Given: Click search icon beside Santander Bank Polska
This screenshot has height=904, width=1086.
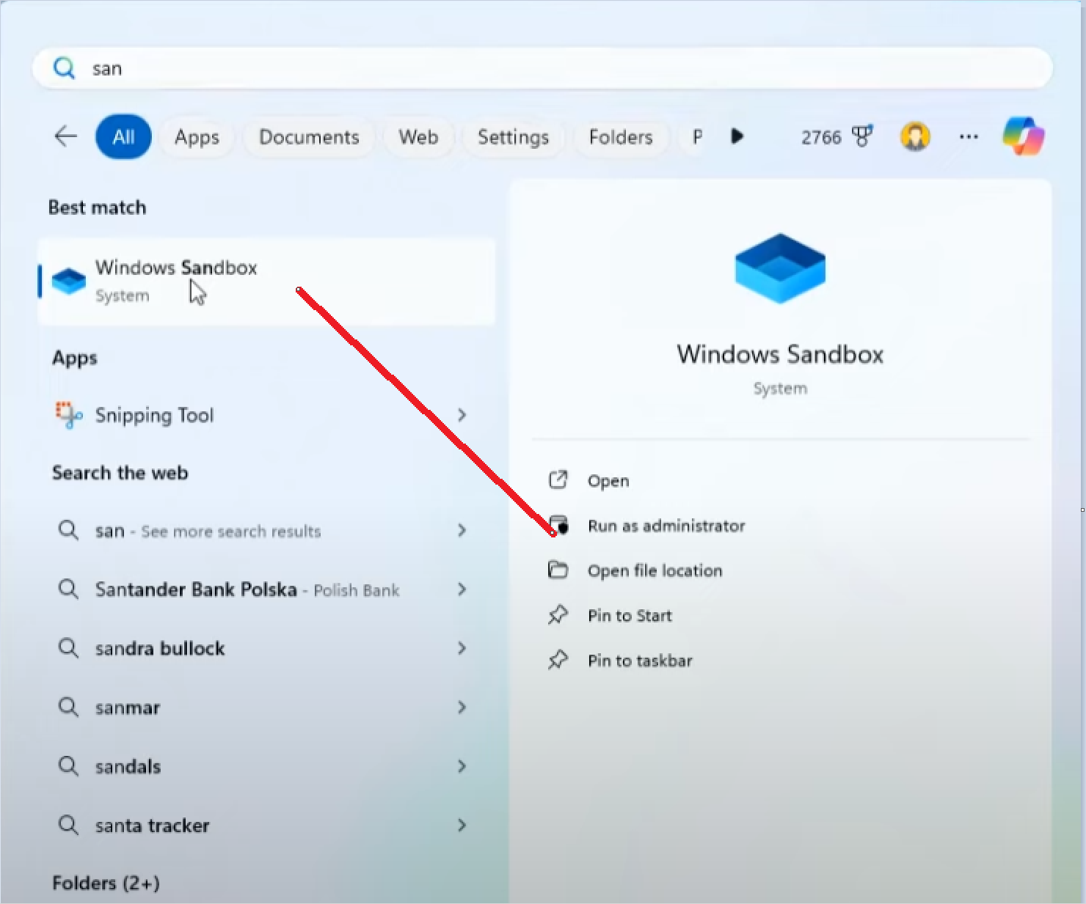Looking at the screenshot, I should pos(68,589).
